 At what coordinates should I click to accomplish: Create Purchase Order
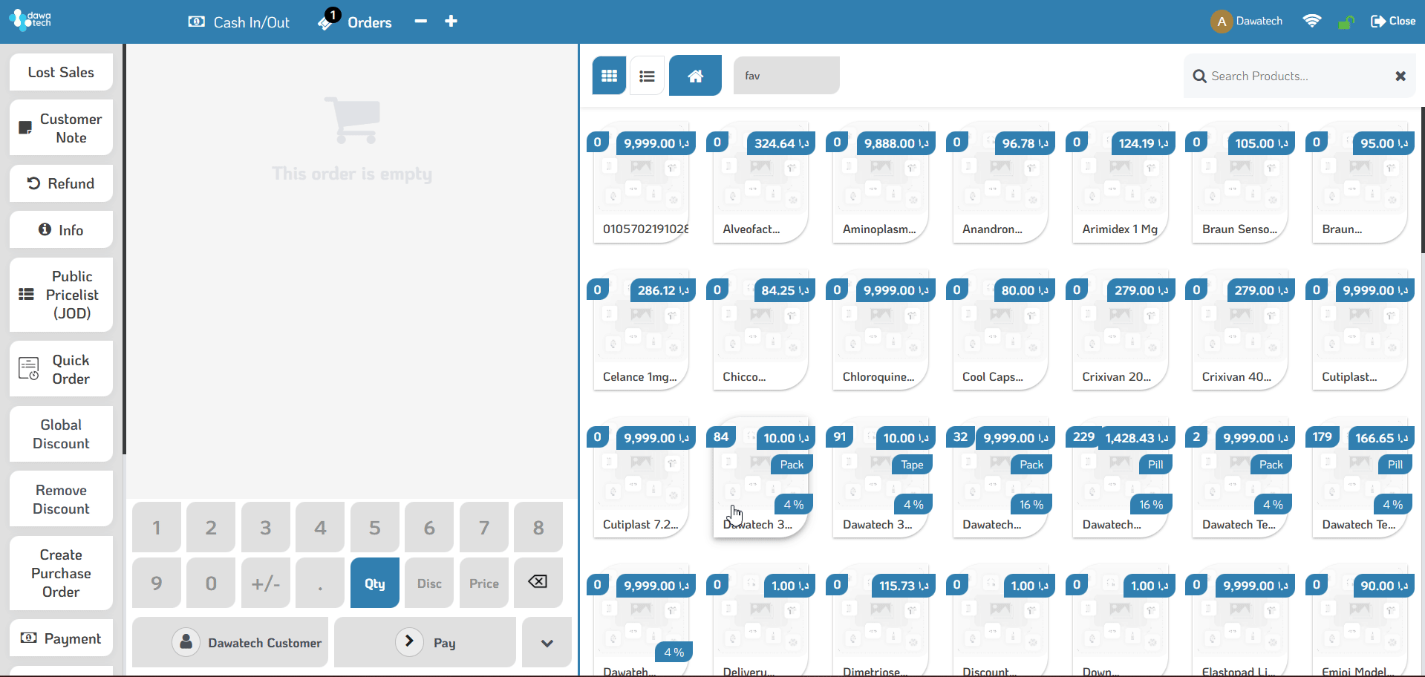pyautogui.click(x=61, y=573)
